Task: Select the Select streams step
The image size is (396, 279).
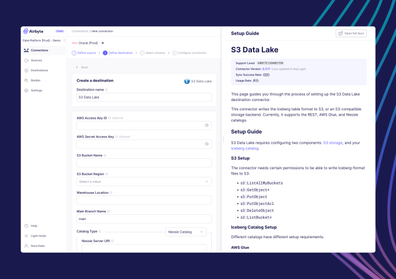Action: [x=153, y=53]
